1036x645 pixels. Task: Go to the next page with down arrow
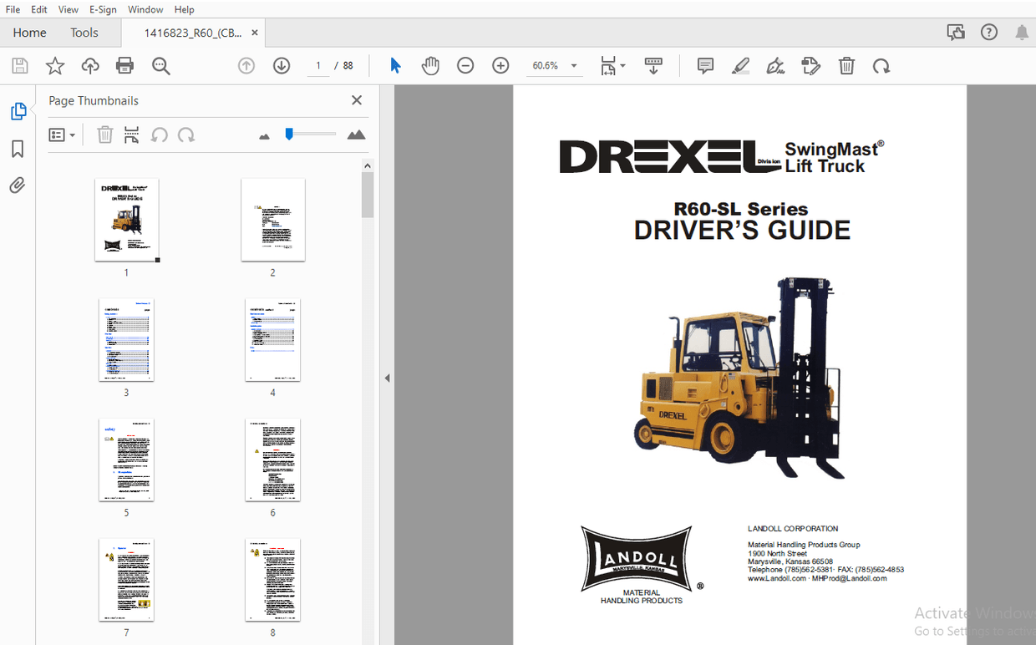click(282, 65)
